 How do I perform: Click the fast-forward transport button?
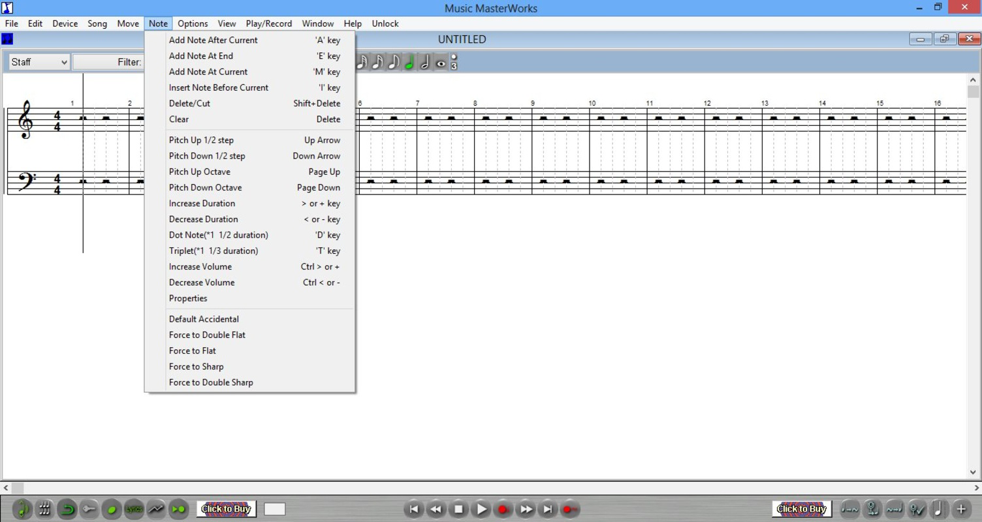coord(526,509)
